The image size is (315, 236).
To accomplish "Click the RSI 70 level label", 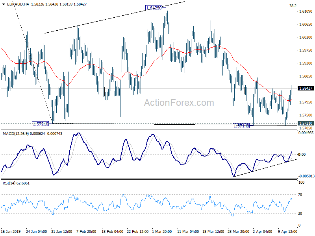I will click(x=300, y=195).
